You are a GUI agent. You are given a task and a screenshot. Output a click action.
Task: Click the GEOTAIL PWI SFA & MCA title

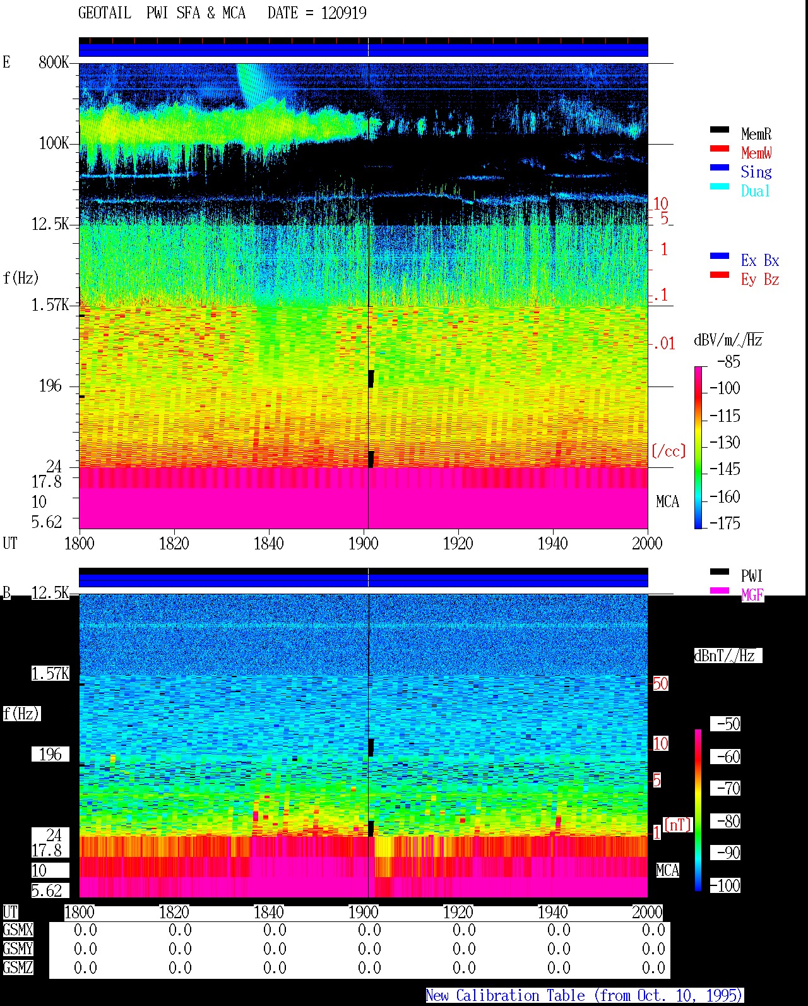162,13
